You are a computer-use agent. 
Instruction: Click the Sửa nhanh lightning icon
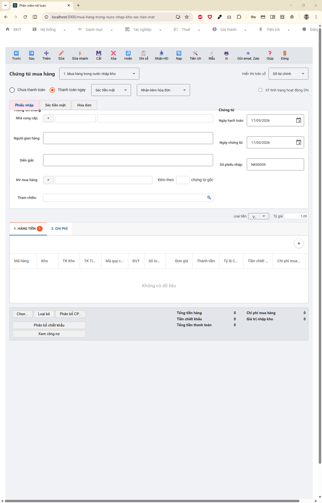[x=80, y=53]
